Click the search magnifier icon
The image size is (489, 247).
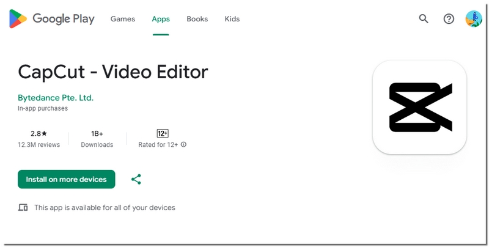pyautogui.click(x=424, y=19)
